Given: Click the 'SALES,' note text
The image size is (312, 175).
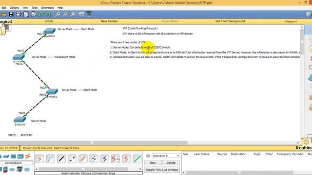Looking at the screenshot, I should tap(12, 135).
